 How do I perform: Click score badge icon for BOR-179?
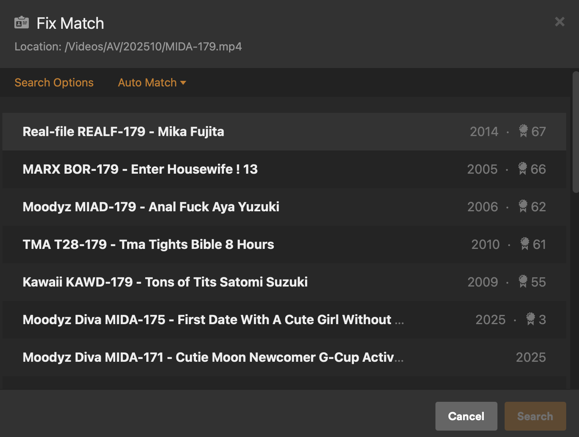tap(523, 168)
